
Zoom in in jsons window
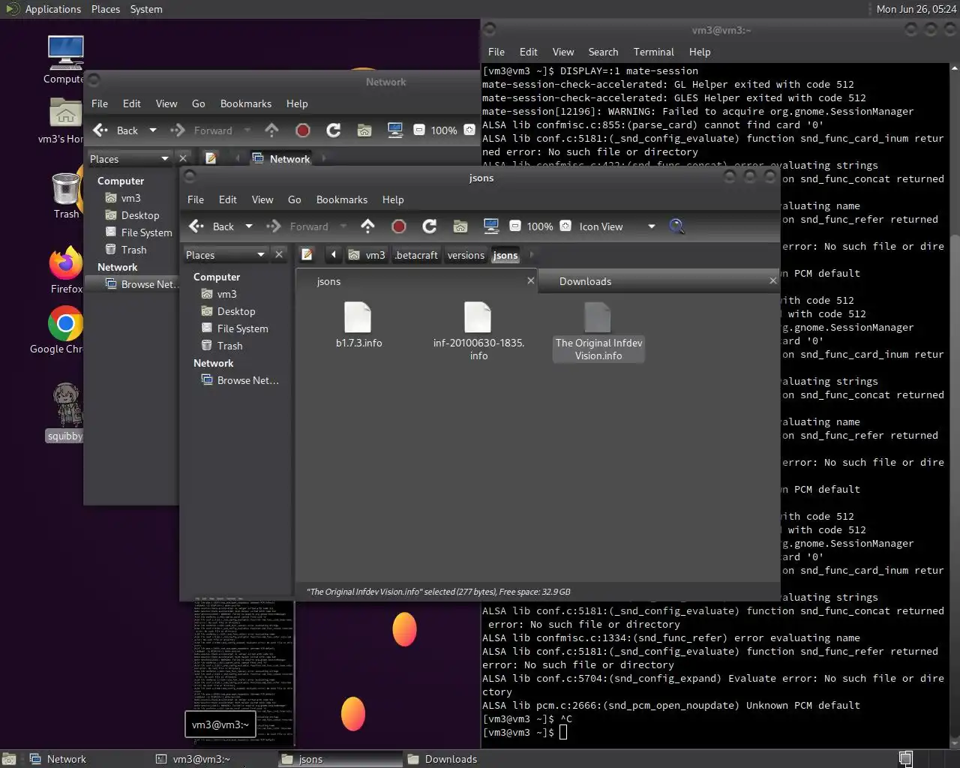click(x=565, y=226)
